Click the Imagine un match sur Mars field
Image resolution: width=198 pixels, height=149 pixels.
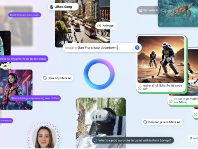184,100
